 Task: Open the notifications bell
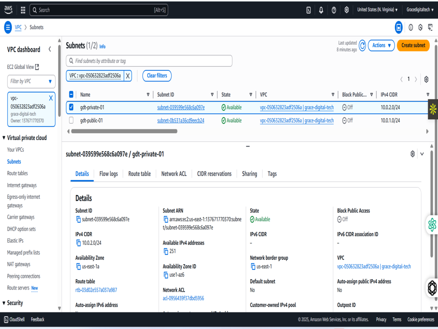pos(321,10)
